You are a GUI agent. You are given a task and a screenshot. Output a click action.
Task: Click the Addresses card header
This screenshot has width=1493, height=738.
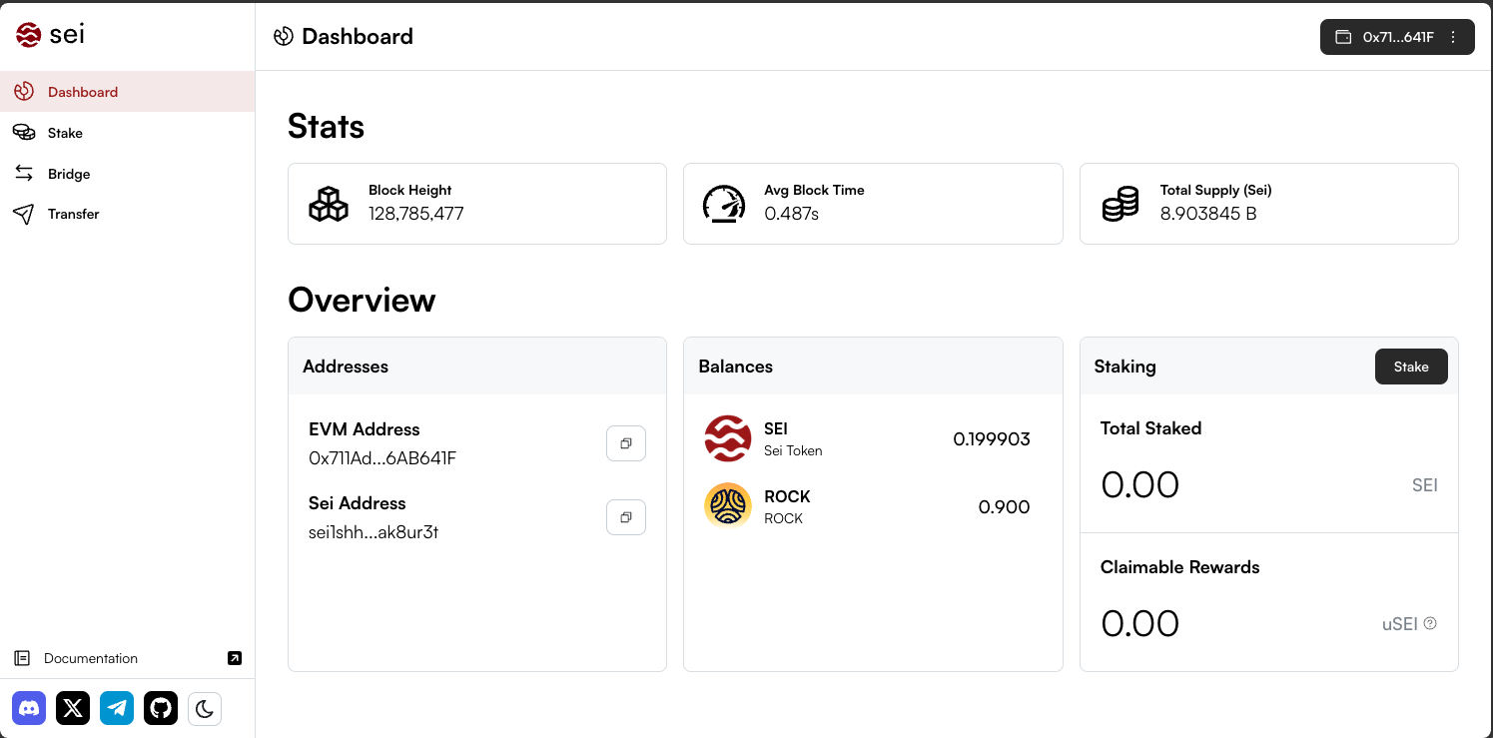477,367
